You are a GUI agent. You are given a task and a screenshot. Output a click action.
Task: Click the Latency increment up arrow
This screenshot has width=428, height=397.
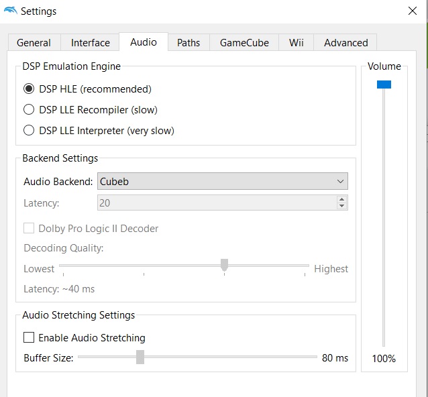click(342, 199)
